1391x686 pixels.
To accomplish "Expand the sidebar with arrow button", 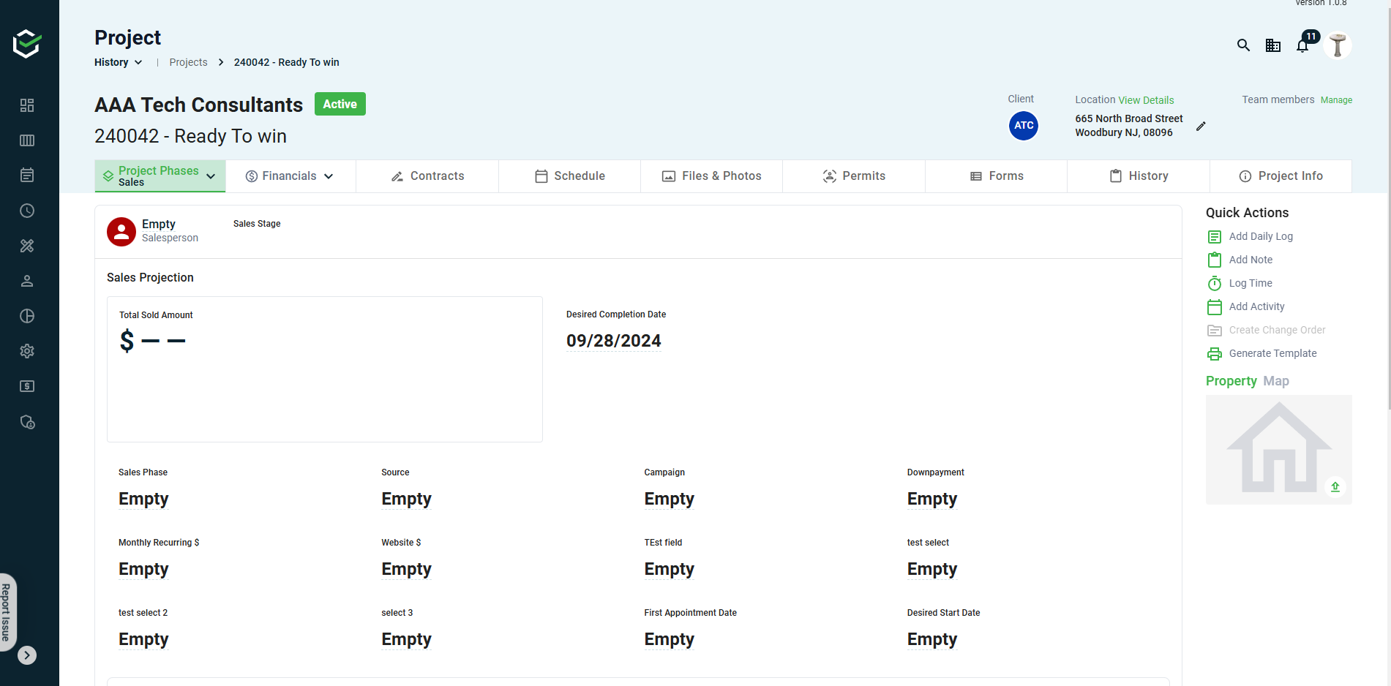I will 27,655.
